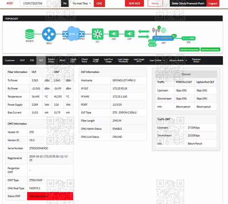The height and width of the screenshot is (204, 228).
Task: Click the green traffic arrows icon
Action: [x=144, y=34]
